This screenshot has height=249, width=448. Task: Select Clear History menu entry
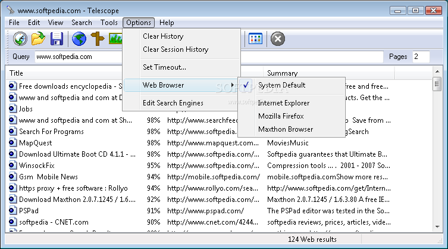pos(181,36)
